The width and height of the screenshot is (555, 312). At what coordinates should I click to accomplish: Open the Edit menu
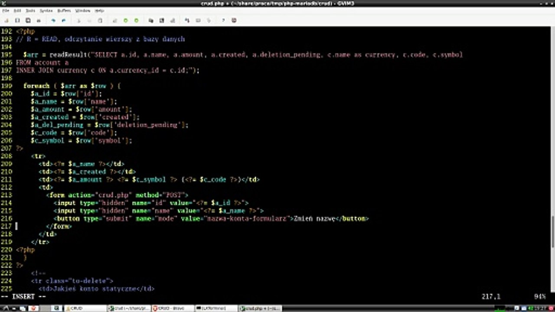17,10
